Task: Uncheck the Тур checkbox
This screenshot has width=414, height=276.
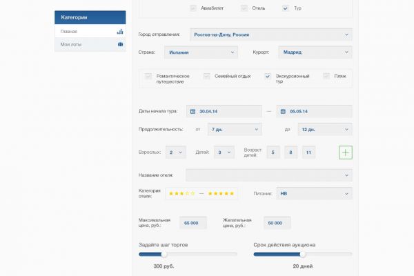Action: coord(285,8)
